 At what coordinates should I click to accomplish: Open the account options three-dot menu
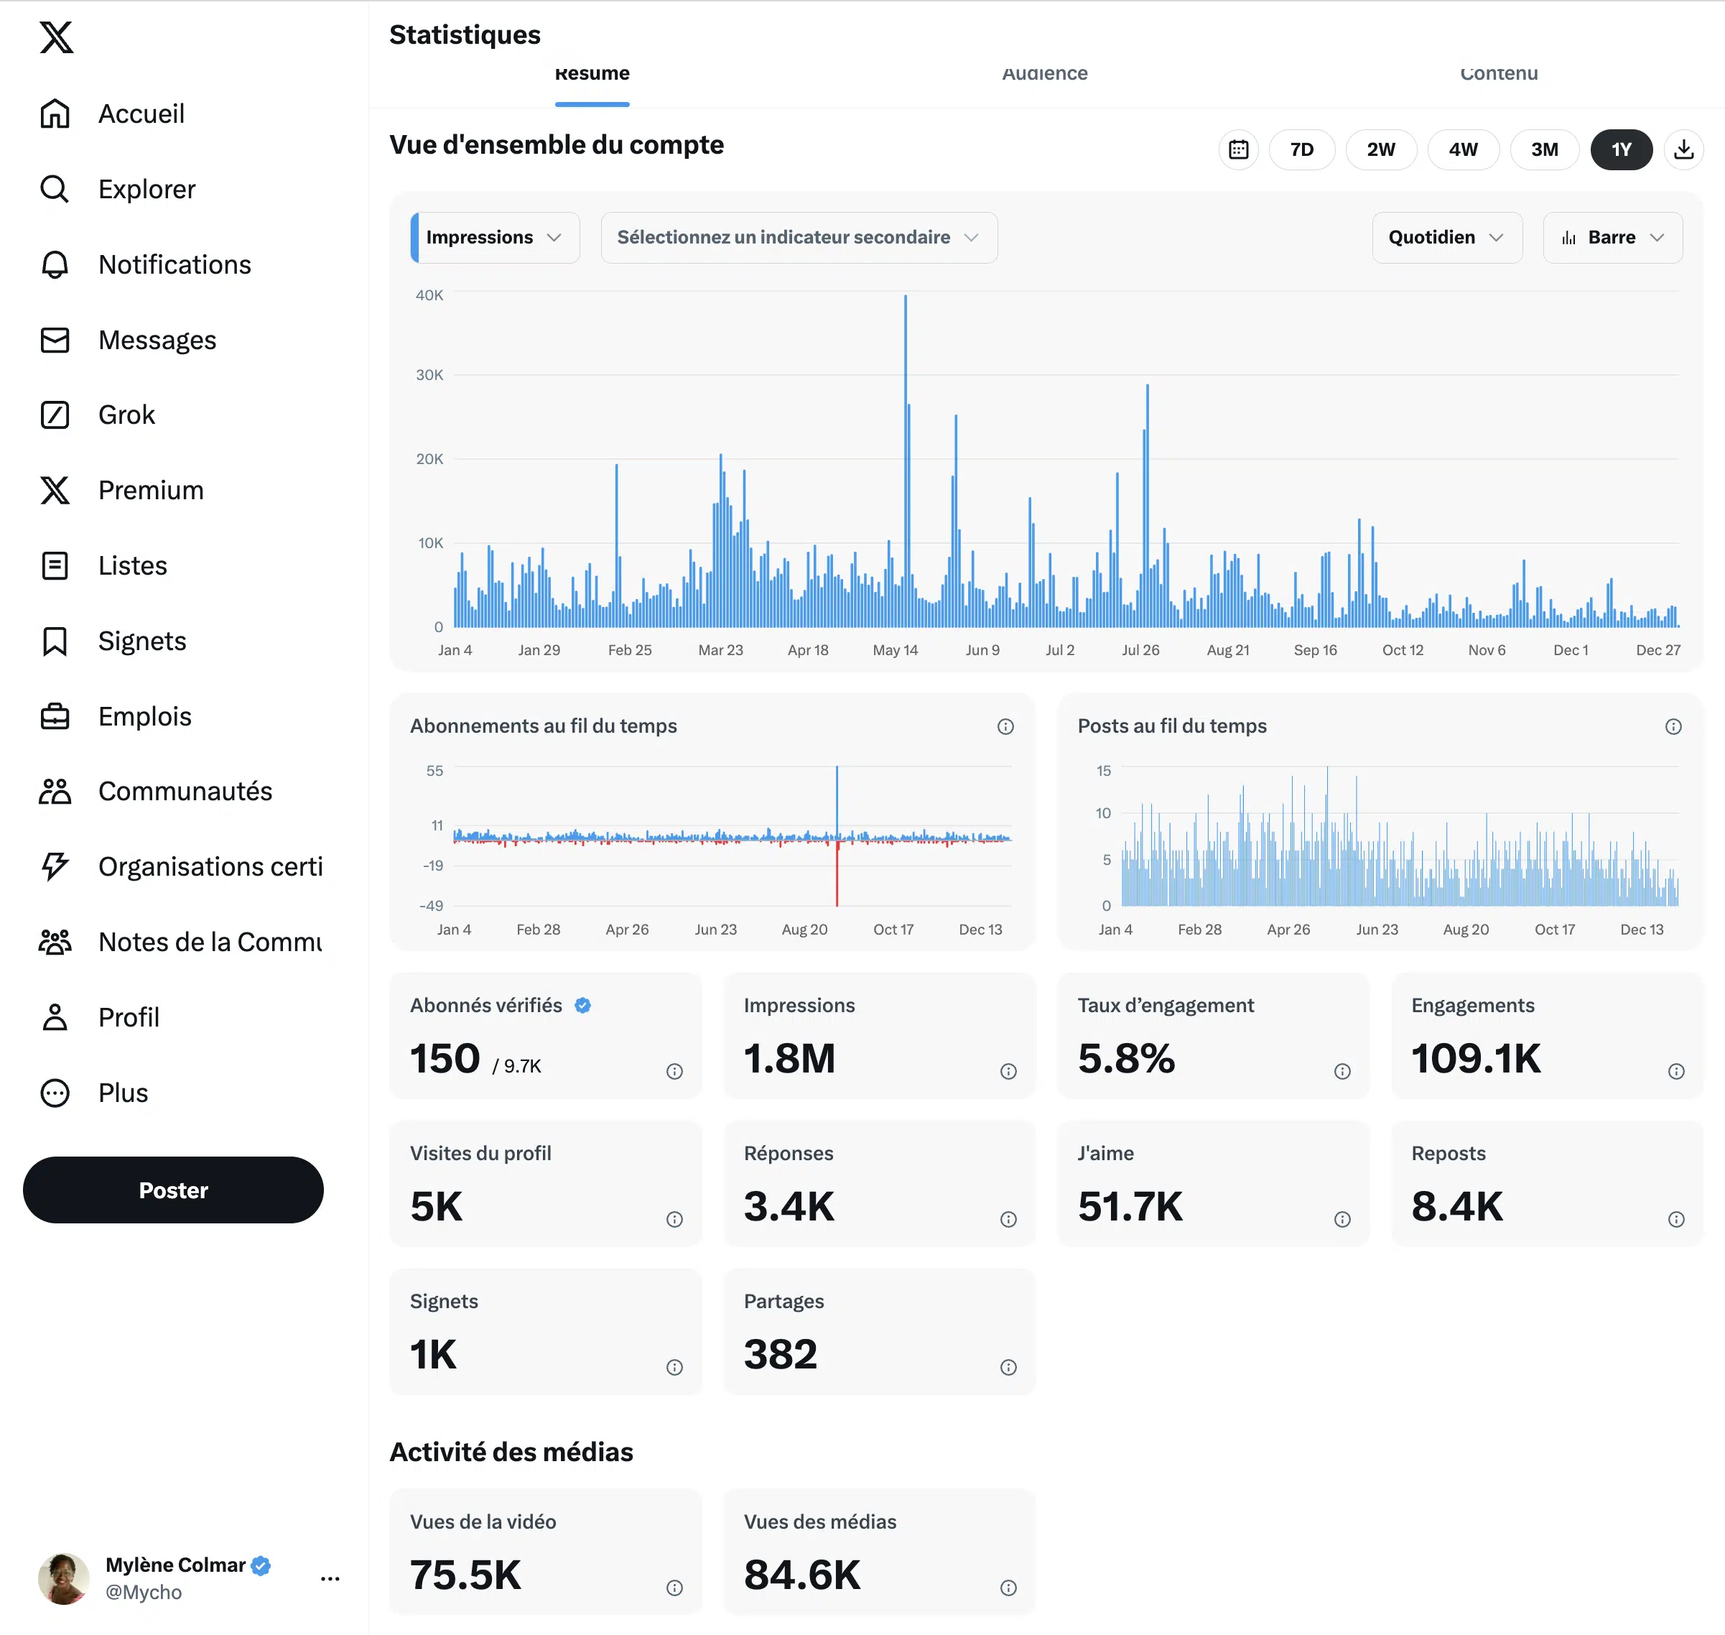click(330, 1578)
